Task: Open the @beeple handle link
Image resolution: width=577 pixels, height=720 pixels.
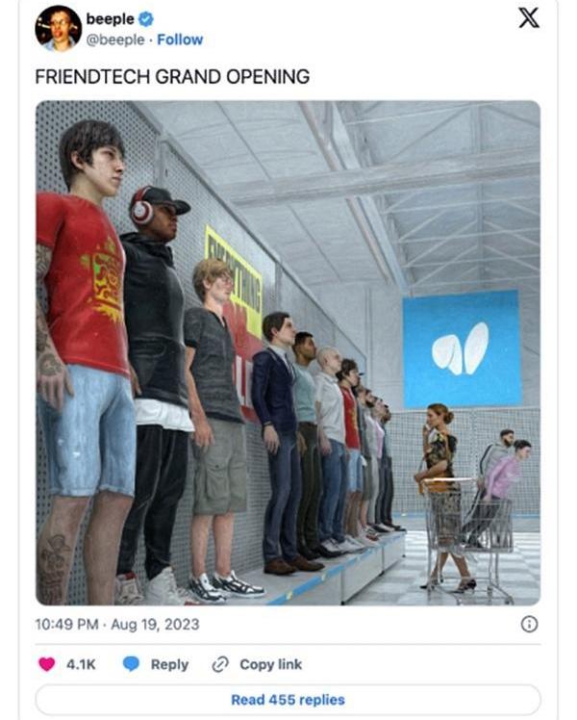Action: point(115,40)
